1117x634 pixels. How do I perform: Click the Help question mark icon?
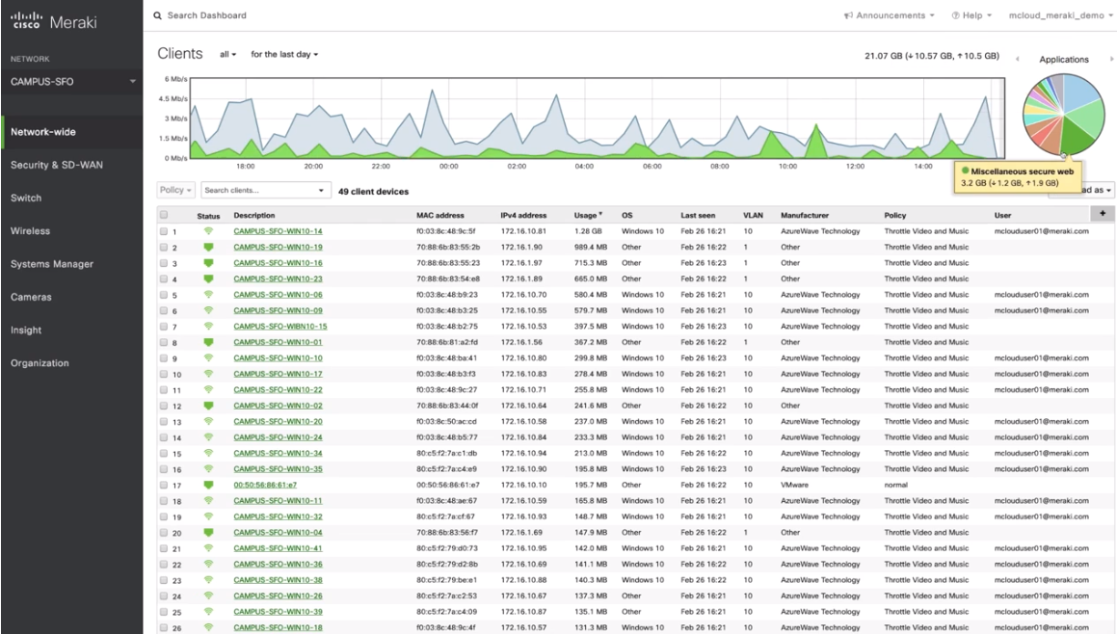coord(956,15)
